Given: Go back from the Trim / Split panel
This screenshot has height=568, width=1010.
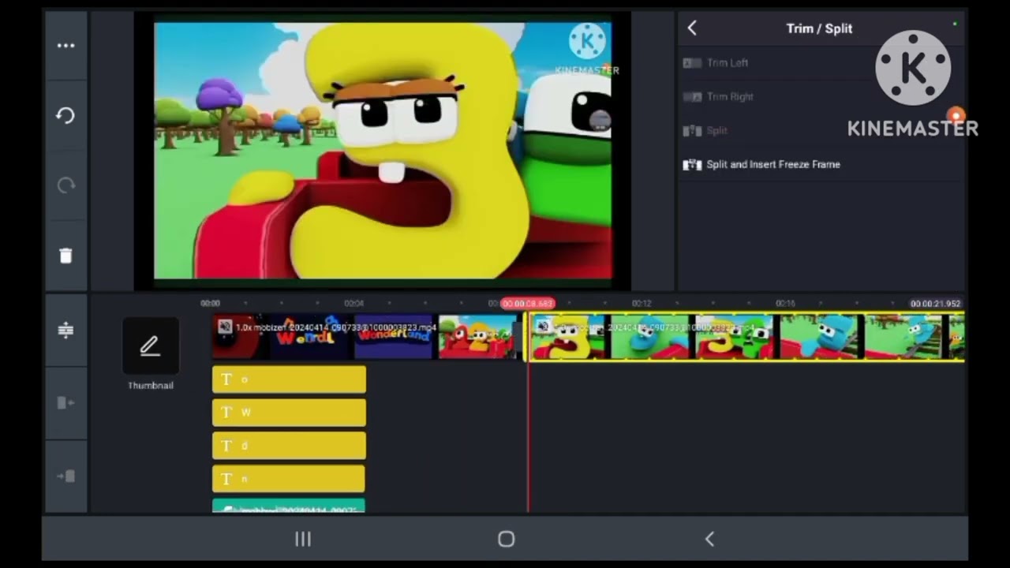Looking at the screenshot, I should tap(692, 28).
